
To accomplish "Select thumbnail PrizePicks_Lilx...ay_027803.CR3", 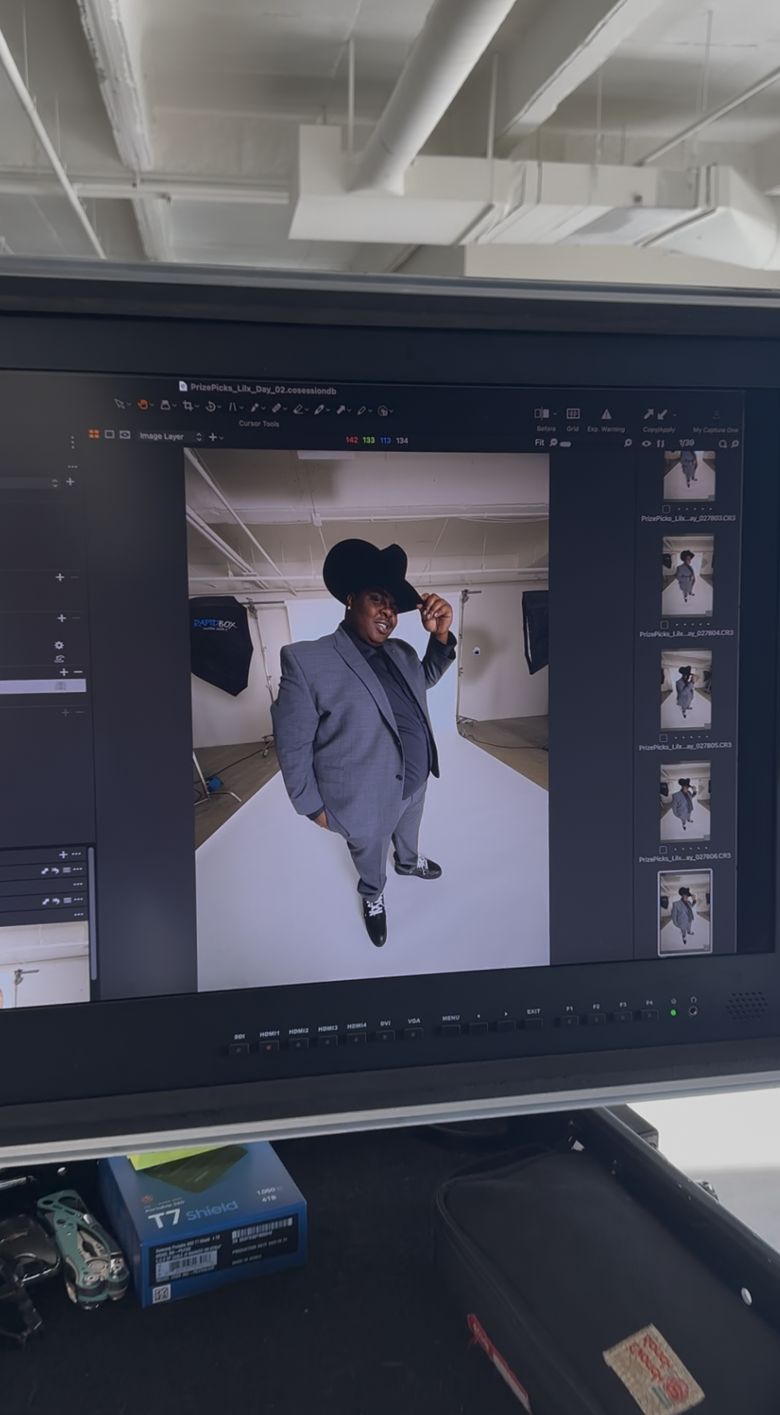I will pyautogui.click(x=689, y=475).
